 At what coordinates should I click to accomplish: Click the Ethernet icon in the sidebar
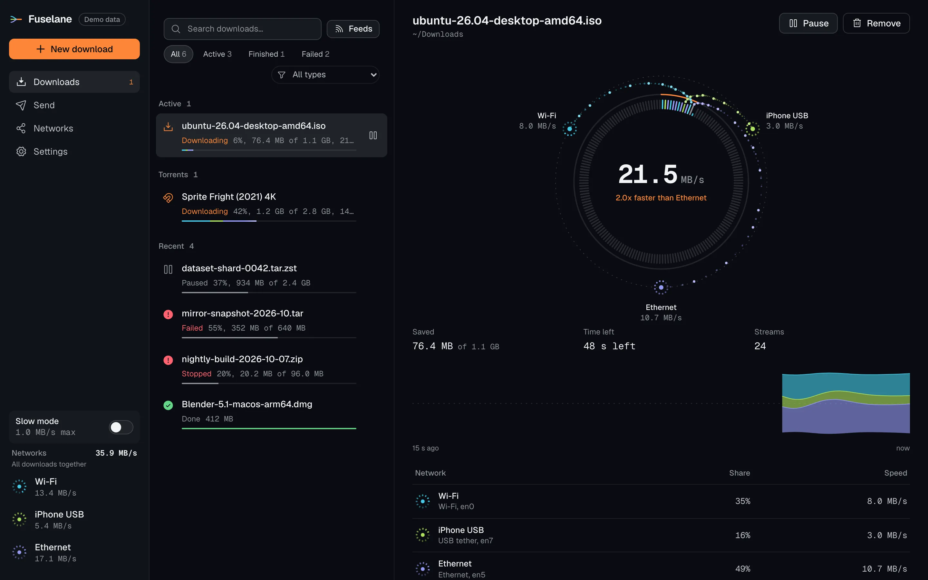19,552
